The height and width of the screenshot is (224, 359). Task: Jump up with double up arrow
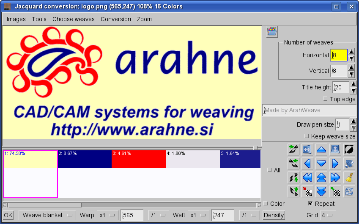(321, 177)
